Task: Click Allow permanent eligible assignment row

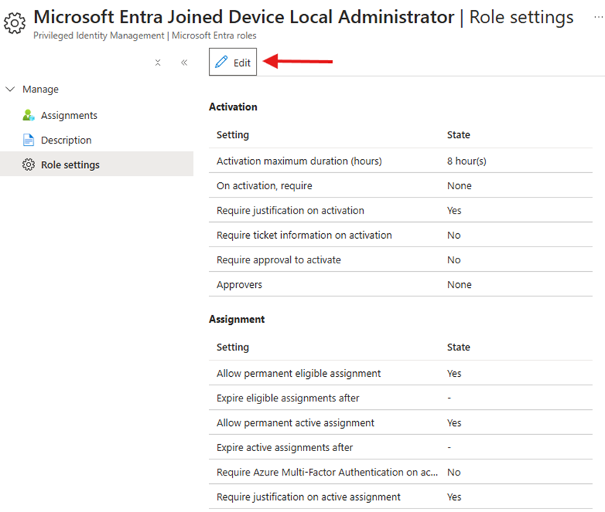Action: [x=299, y=373]
